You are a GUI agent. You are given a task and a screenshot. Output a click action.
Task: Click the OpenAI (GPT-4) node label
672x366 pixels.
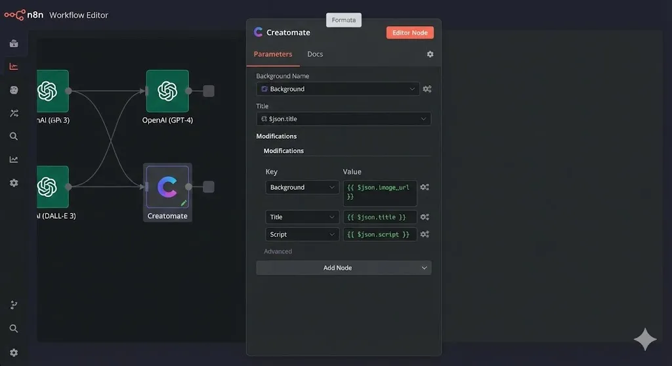pos(167,120)
